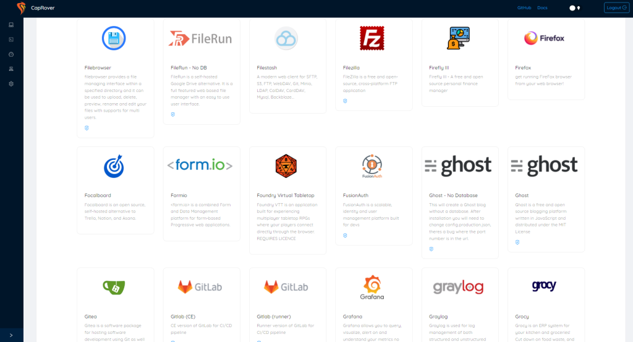Screen dimensions: 633x342
Task: Click the Filezilla official shield badge
Action: click(x=345, y=101)
